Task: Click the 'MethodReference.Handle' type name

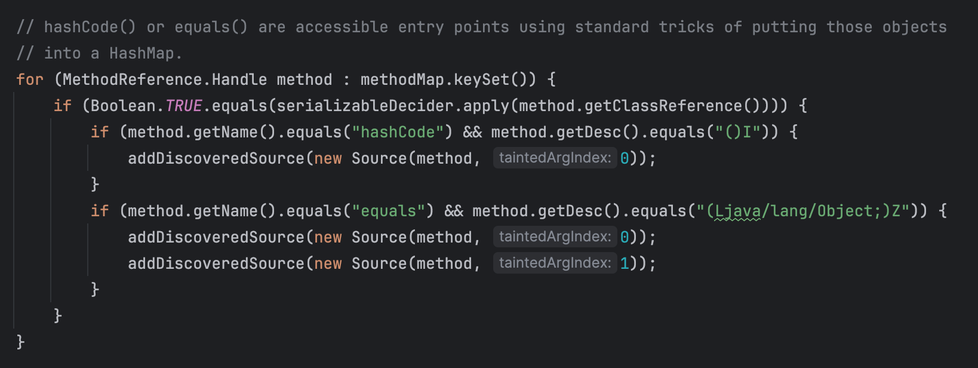Action: coord(165,79)
